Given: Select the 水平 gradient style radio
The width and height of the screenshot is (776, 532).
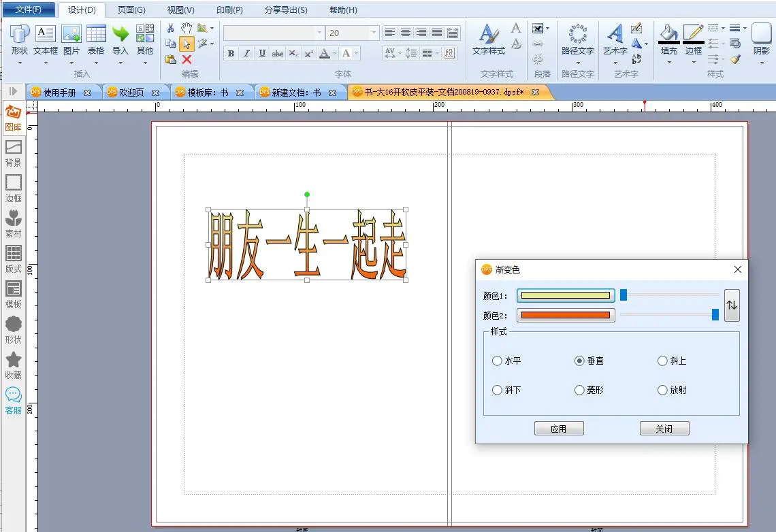Looking at the screenshot, I should click(x=497, y=361).
